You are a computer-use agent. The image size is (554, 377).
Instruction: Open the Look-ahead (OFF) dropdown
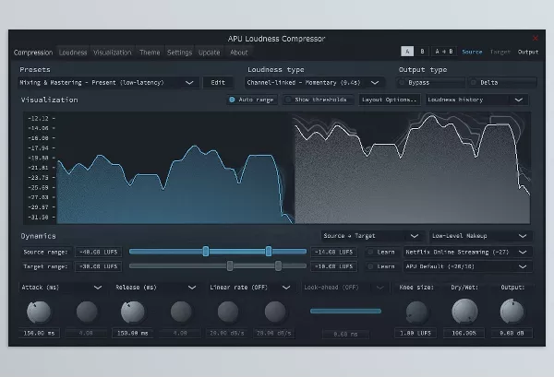point(344,288)
